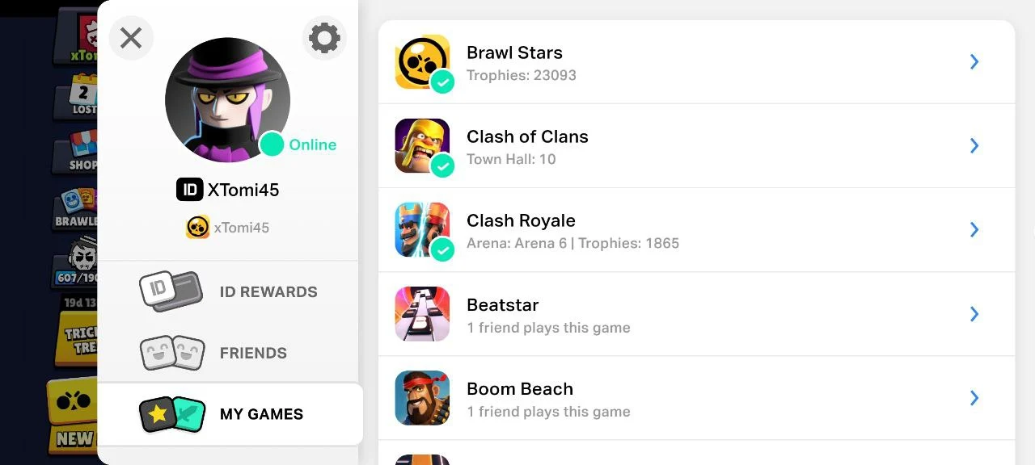This screenshot has height=465, width=1035.
Task: Open the ID REWARDS section
Action: 268,291
